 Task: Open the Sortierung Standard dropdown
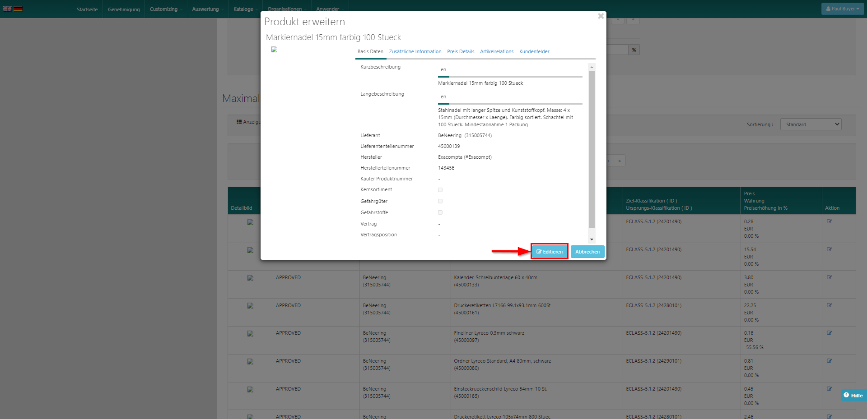(811, 124)
